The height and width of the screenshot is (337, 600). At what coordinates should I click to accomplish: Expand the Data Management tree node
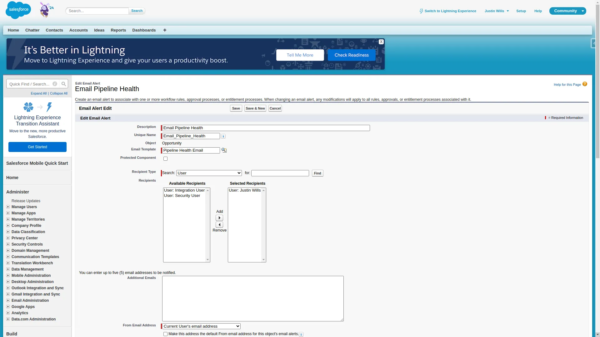8,269
